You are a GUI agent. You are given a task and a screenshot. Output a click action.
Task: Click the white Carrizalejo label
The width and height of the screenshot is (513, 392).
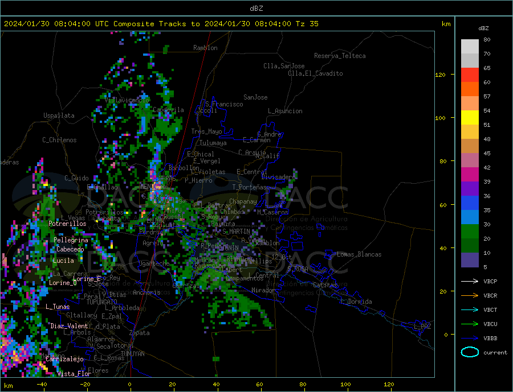pyautogui.click(x=64, y=360)
